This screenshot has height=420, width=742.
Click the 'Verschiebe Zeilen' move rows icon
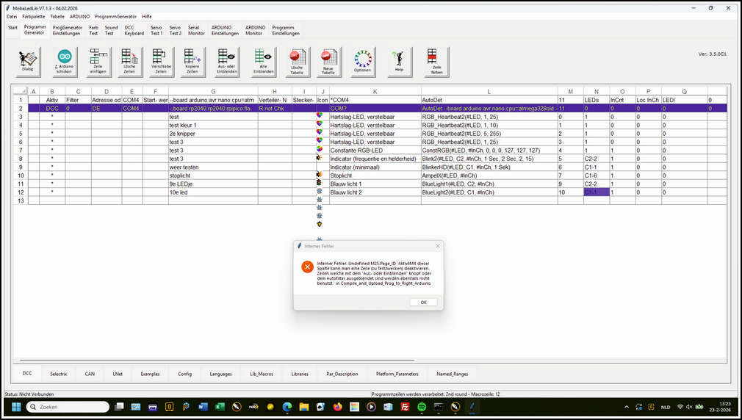[161, 61]
